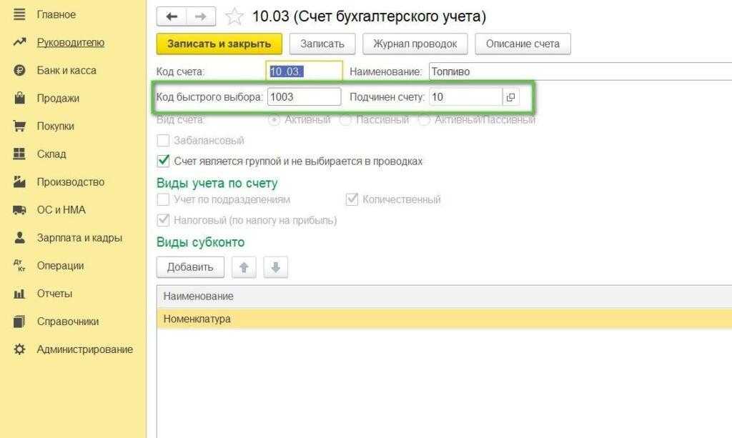
Task: Open the Отчеты section
Action: (54, 294)
